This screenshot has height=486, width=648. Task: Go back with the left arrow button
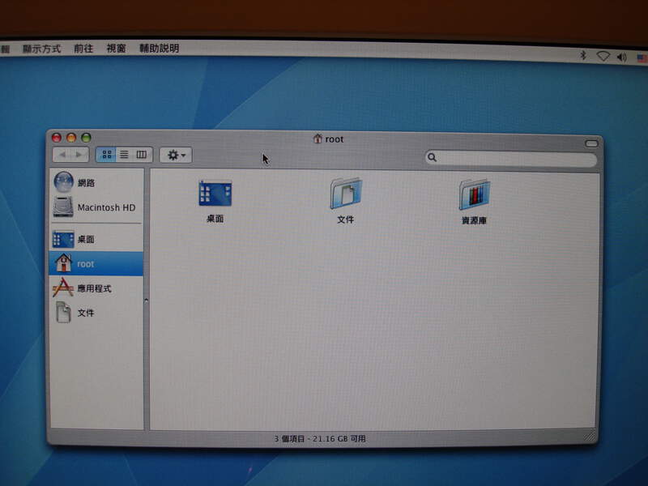(x=62, y=154)
